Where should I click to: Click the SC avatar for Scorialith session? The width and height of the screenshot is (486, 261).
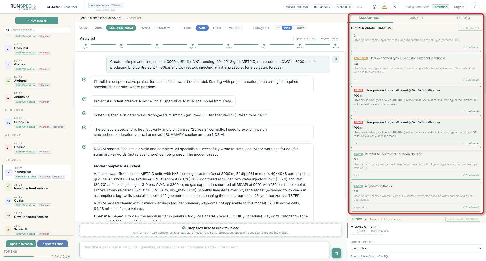click(8, 230)
